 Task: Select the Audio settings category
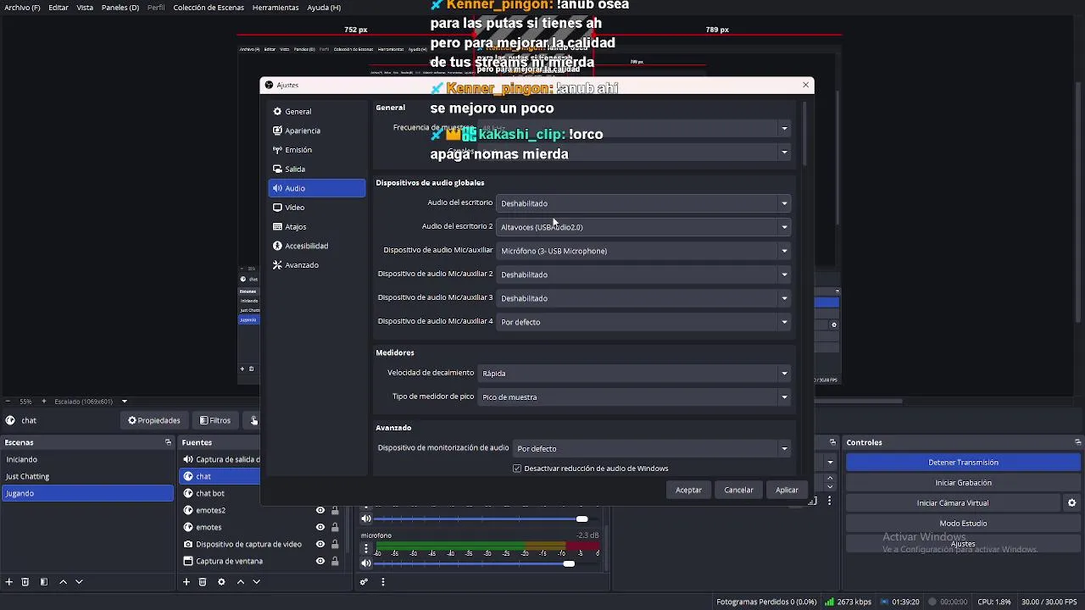[x=316, y=188]
